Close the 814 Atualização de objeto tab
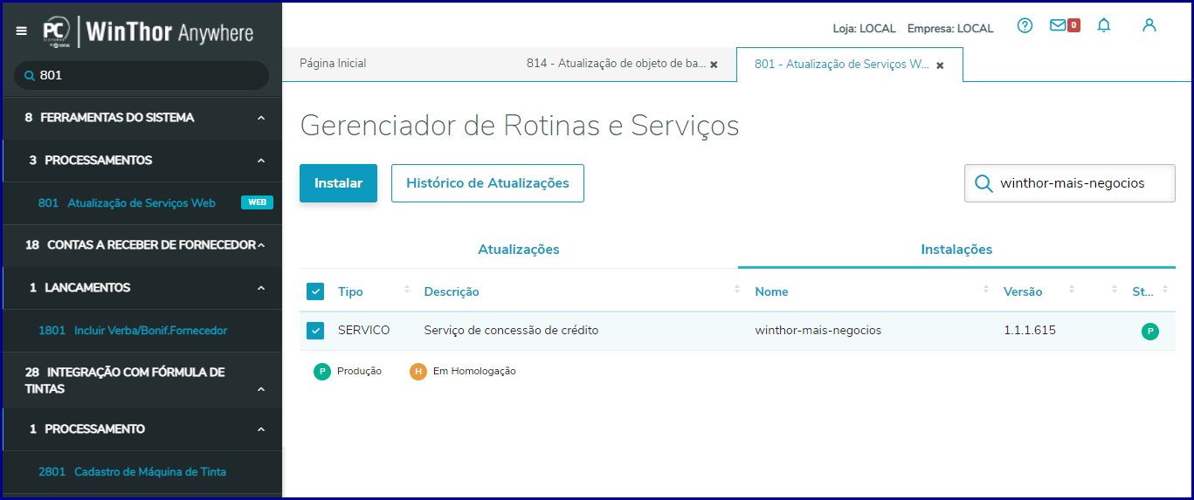 714,65
